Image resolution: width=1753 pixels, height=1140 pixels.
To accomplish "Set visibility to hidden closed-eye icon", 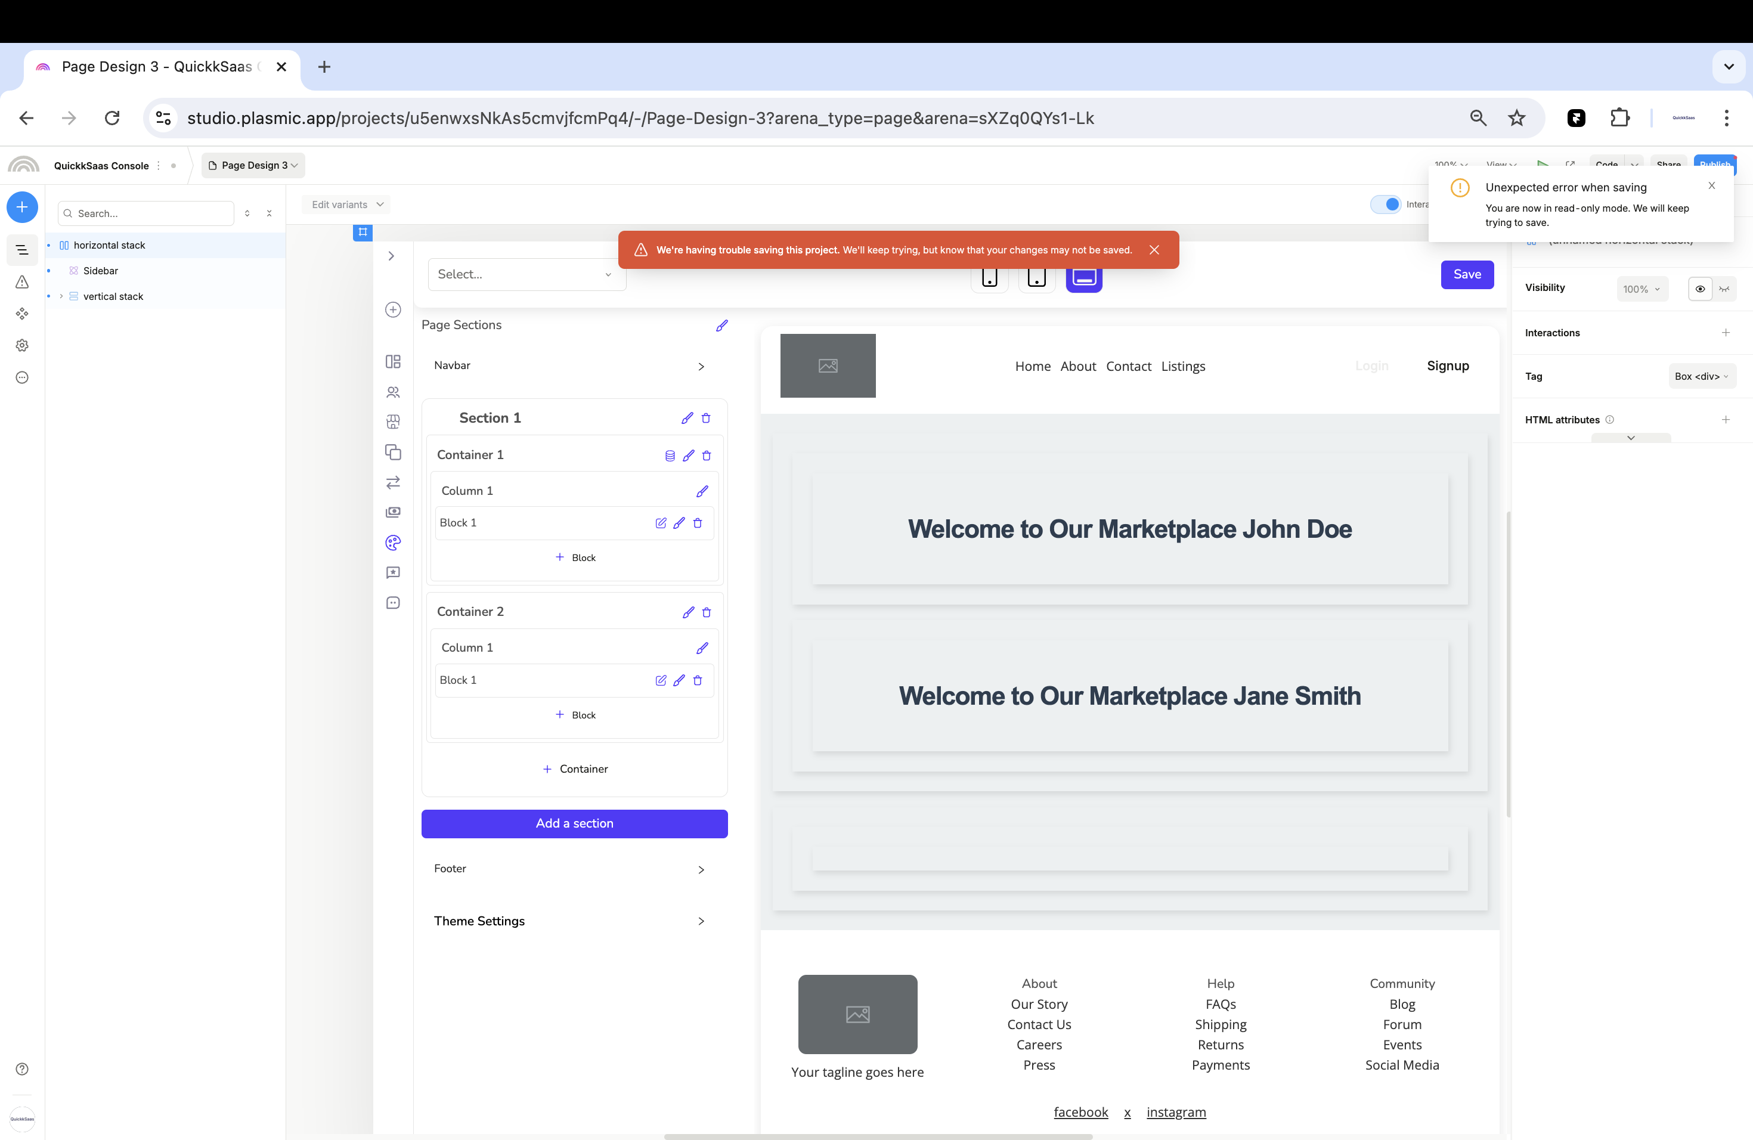I will (x=1724, y=289).
